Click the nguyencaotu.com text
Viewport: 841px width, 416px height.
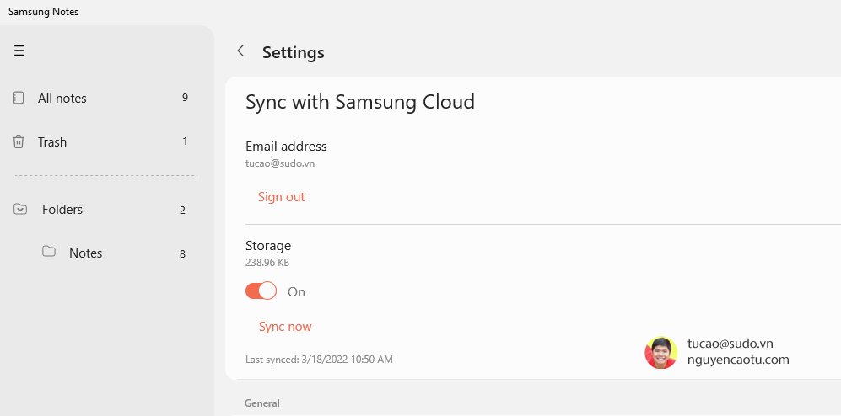pos(738,360)
